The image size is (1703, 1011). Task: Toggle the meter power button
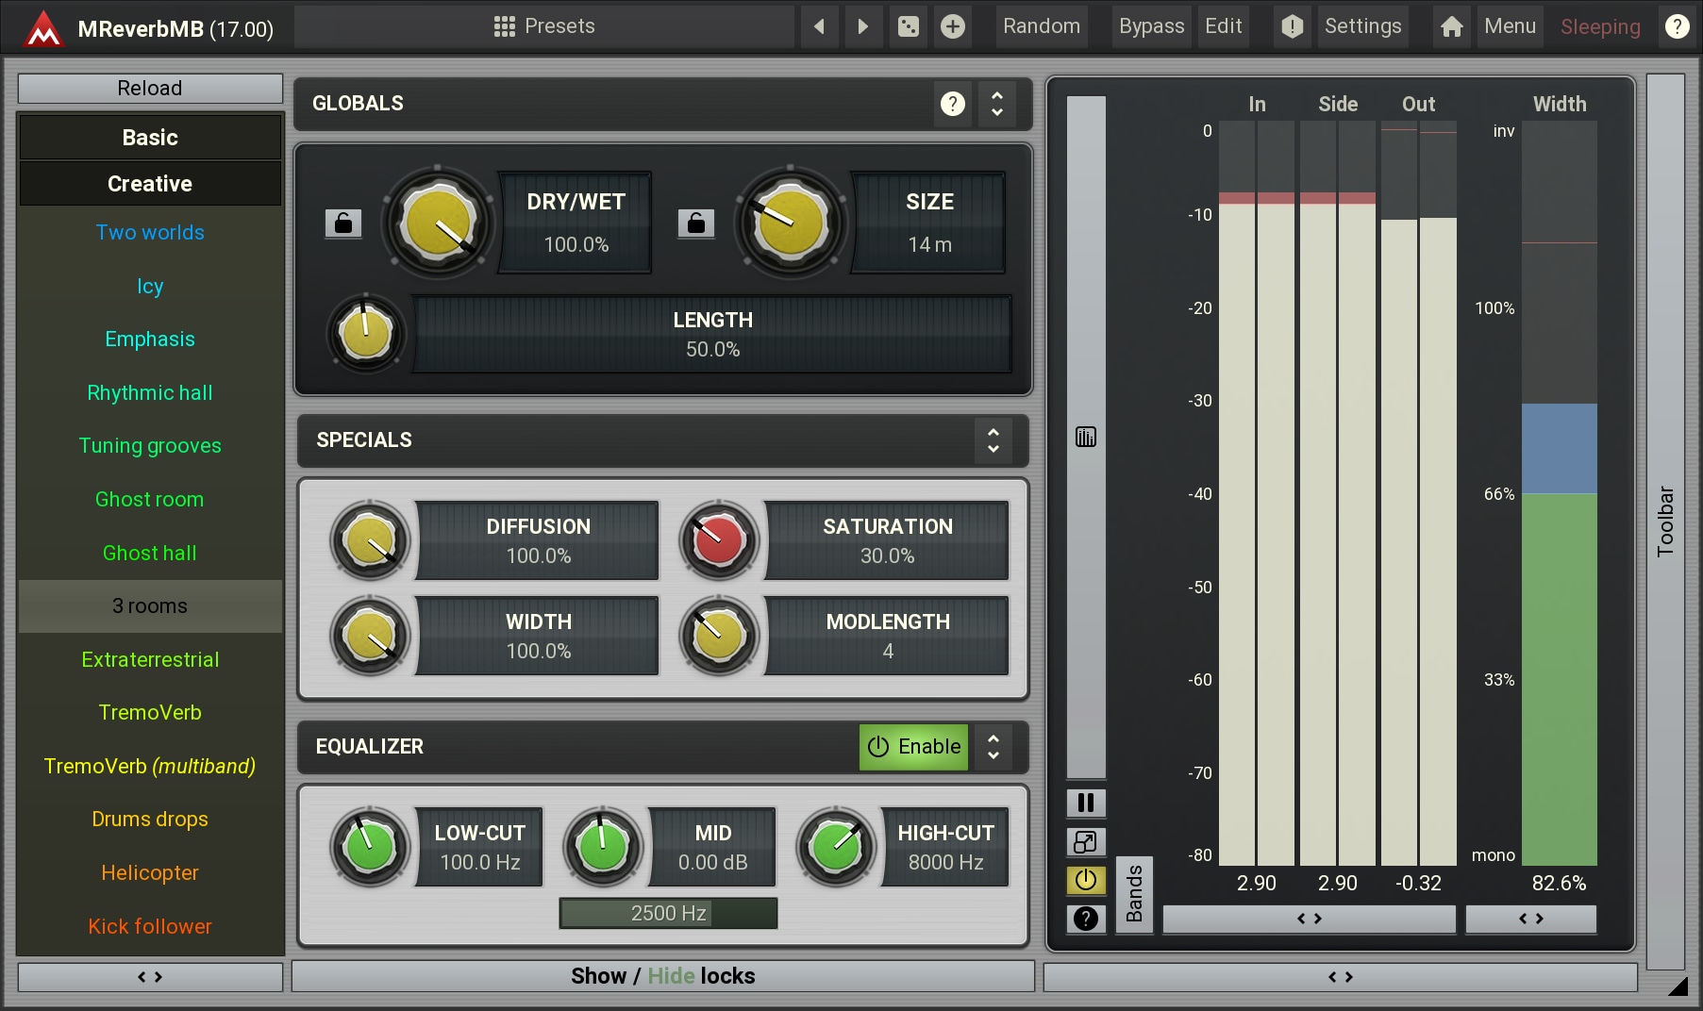[x=1086, y=880]
